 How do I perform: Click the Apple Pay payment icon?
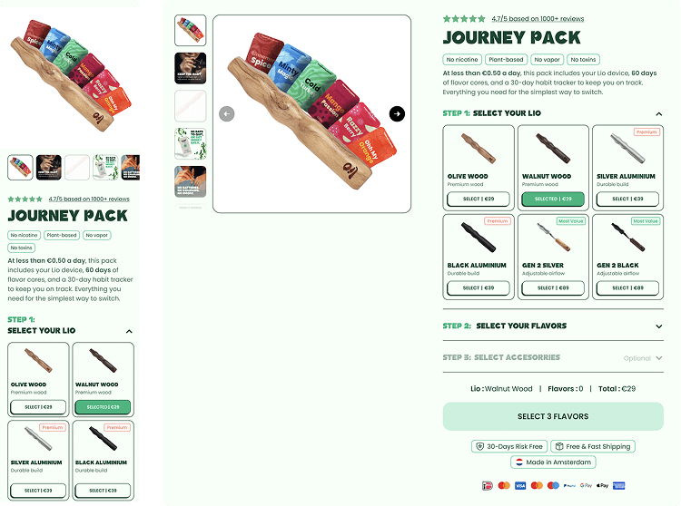[x=602, y=486]
